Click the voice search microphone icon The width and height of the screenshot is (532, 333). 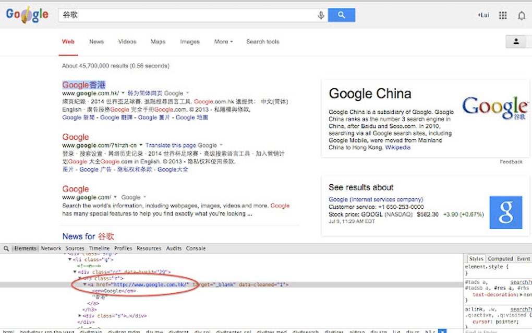coord(321,15)
